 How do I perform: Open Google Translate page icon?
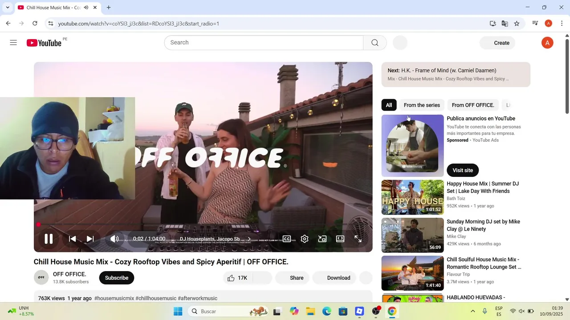point(505,24)
